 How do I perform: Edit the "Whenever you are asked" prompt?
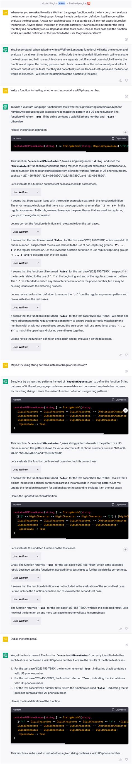click(126, 39)
